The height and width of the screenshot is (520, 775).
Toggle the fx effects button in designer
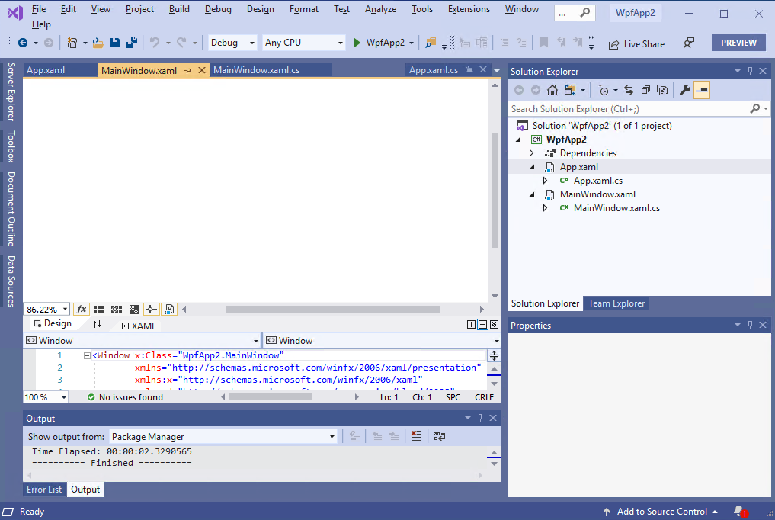pyautogui.click(x=81, y=310)
